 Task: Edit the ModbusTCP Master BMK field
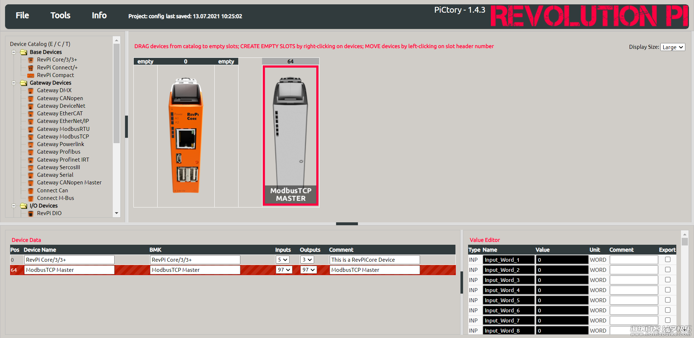(x=195, y=270)
